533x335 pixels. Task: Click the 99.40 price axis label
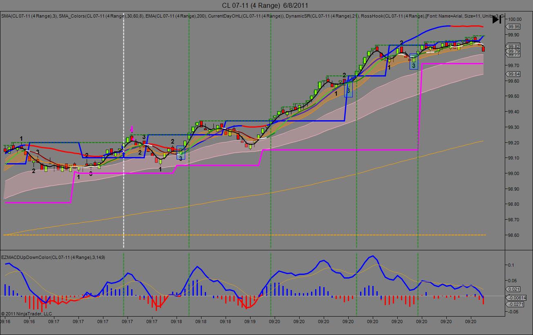click(x=514, y=112)
